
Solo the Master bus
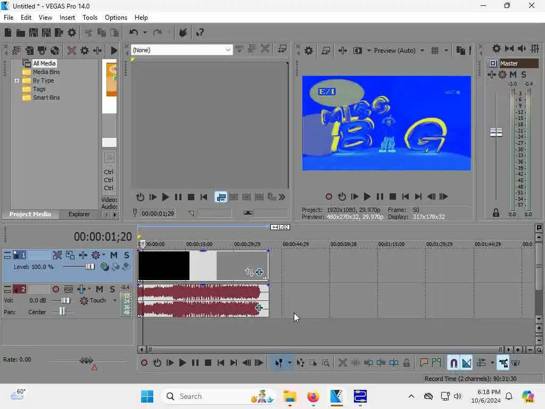(524, 75)
